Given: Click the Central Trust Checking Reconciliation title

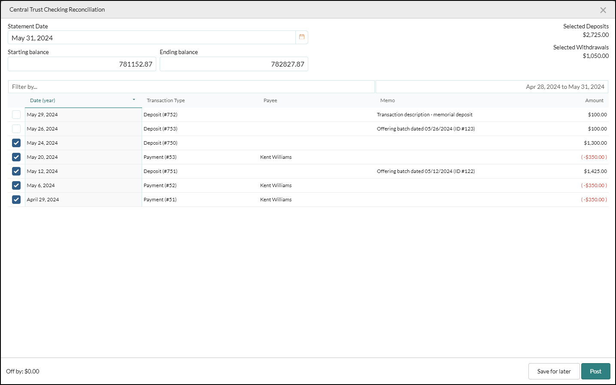Looking at the screenshot, I should tap(57, 9).
